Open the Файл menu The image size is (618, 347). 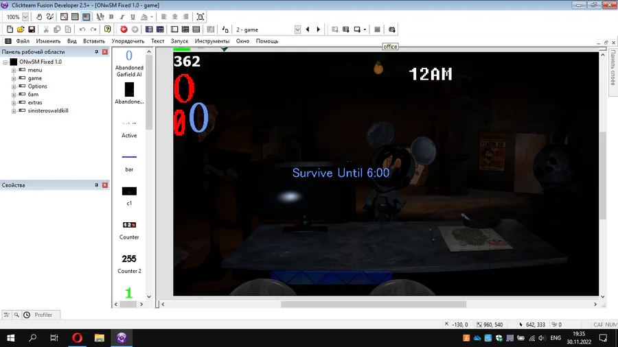point(23,41)
